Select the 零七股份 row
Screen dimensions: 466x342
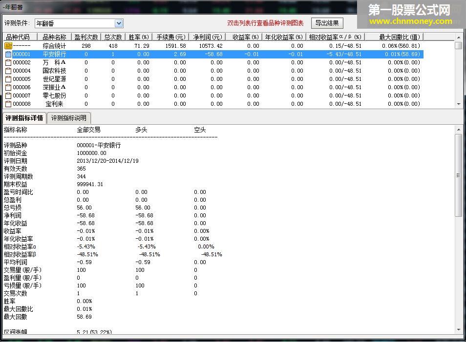tap(213, 95)
